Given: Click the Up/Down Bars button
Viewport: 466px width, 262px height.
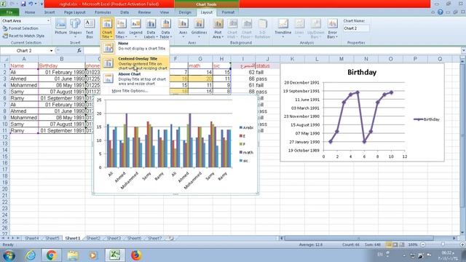Looking at the screenshot, I should [315, 28].
